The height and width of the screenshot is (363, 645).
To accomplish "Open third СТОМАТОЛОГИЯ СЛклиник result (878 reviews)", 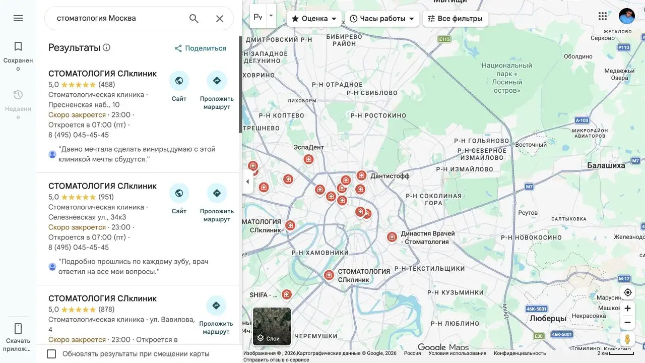I will (x=102, y=298).
